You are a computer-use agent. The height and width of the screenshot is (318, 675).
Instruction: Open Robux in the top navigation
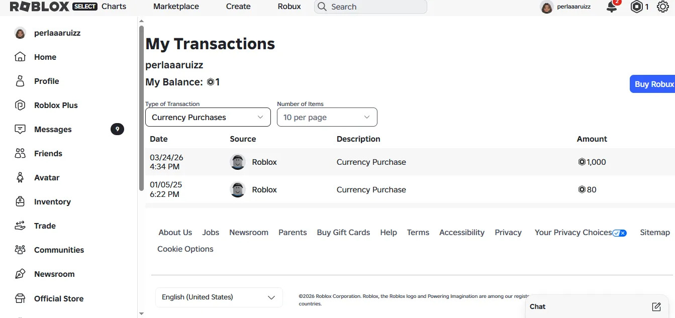[x=290, y=7]
